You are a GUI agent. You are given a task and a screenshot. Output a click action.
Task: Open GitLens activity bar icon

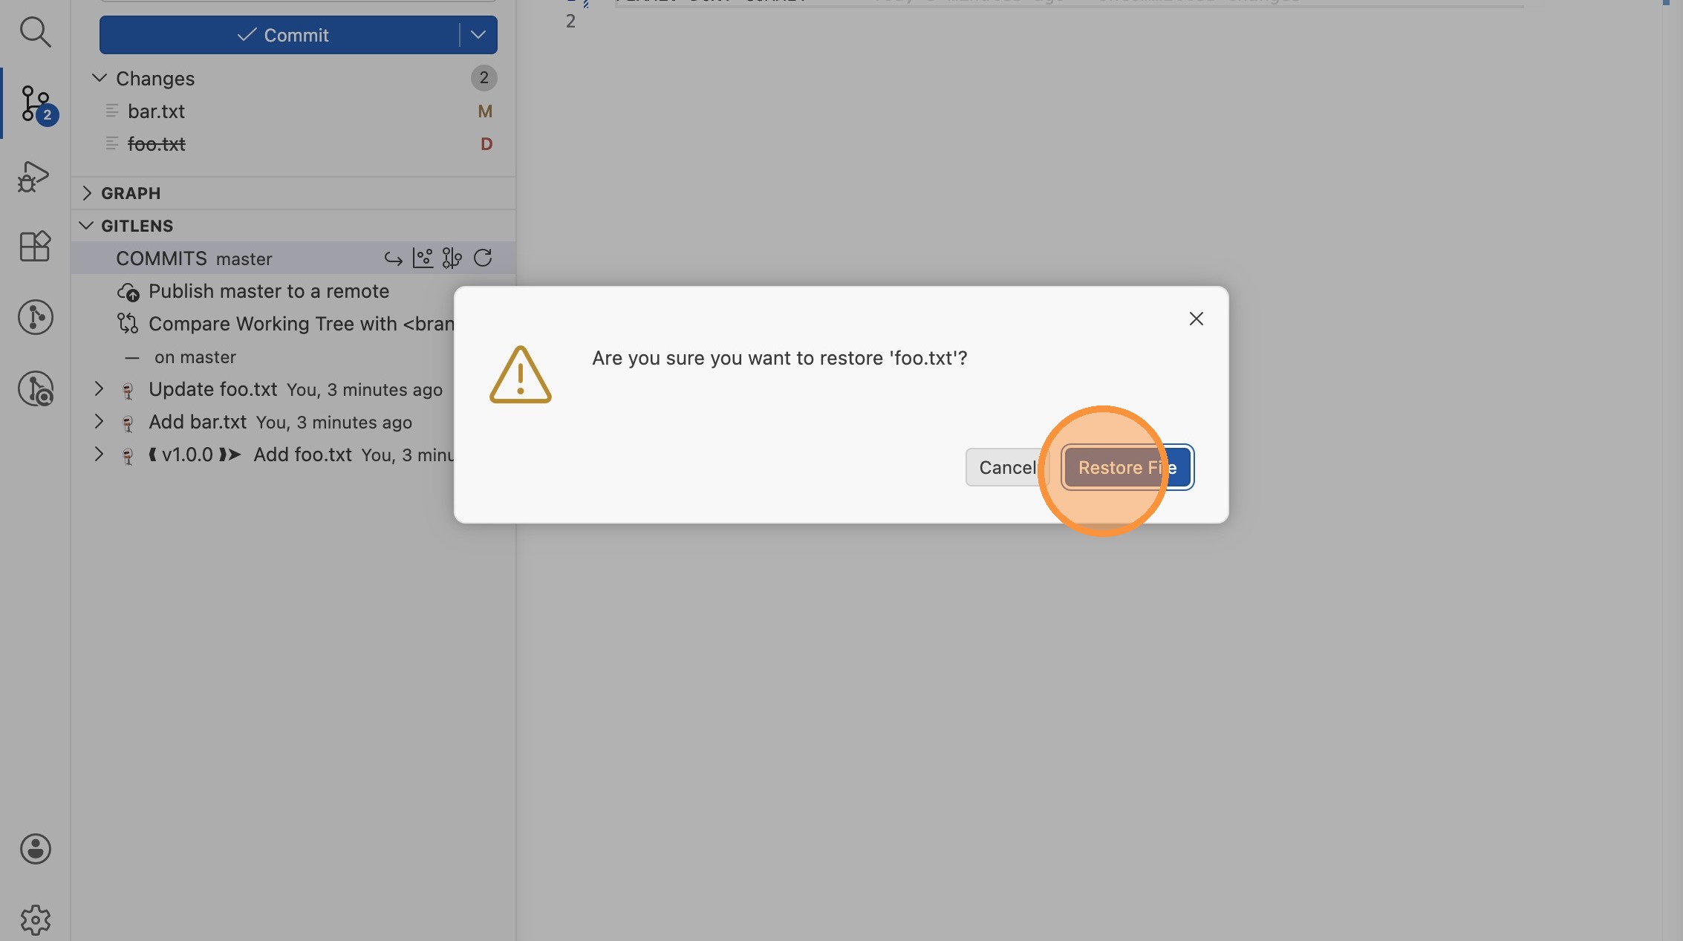click(35, 317)
